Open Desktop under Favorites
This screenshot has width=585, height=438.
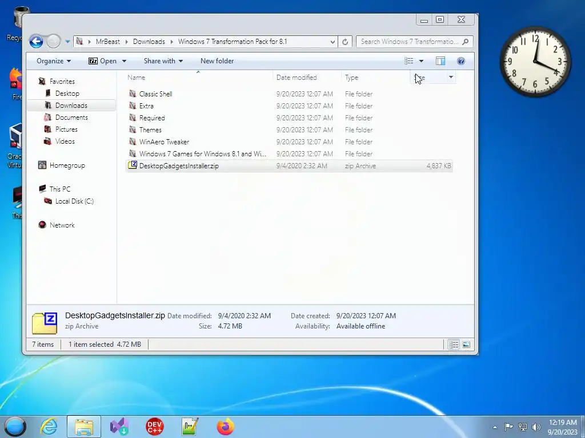67,94
